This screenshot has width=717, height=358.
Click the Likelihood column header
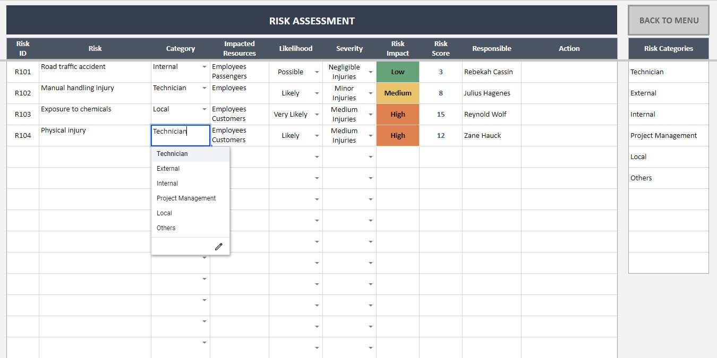(296, 48)
